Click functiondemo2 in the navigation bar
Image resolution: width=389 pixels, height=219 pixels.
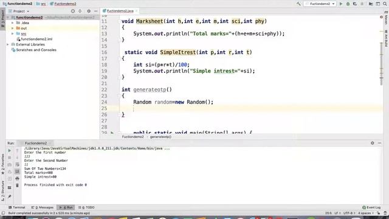pos(18,4)
